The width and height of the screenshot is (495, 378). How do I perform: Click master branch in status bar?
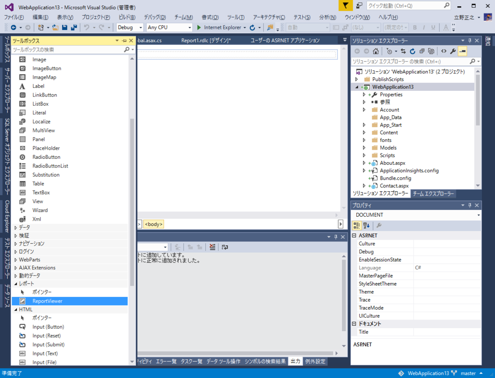pos(468,373)
